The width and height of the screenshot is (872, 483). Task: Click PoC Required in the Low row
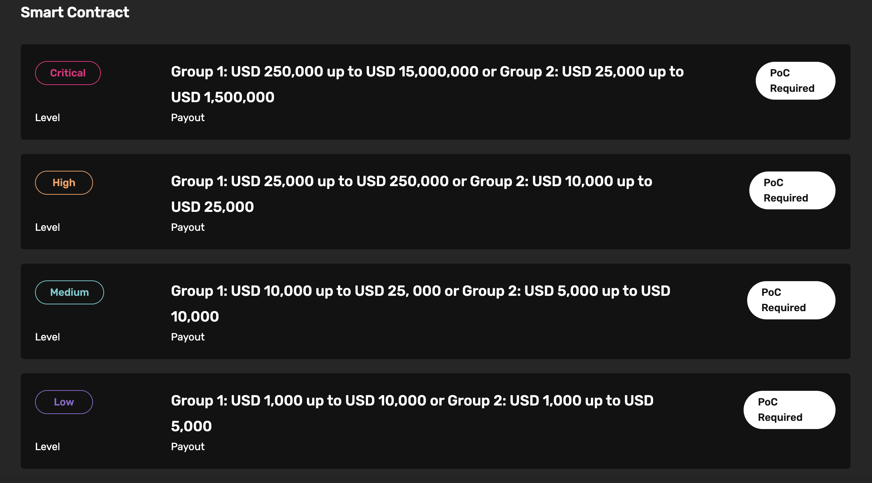[789, 410]
